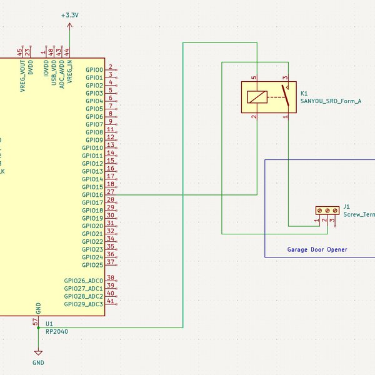This screenshot has width=375, height=375.
Task: Click the GPIO23 pin label
Action: coord(92,249)
